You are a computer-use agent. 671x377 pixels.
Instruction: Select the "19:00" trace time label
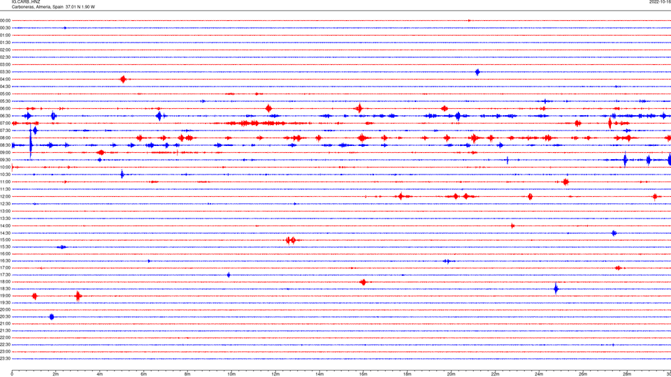click(5, 296)
